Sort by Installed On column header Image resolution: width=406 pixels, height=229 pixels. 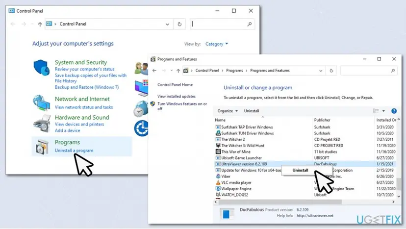coord(385,120)
